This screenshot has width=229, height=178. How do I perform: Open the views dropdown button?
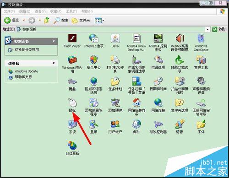[99, 21]
